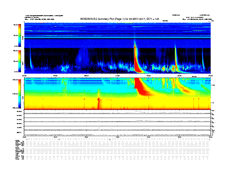
Task: Click the -130.00 color bar label
Action: [15, 80]
